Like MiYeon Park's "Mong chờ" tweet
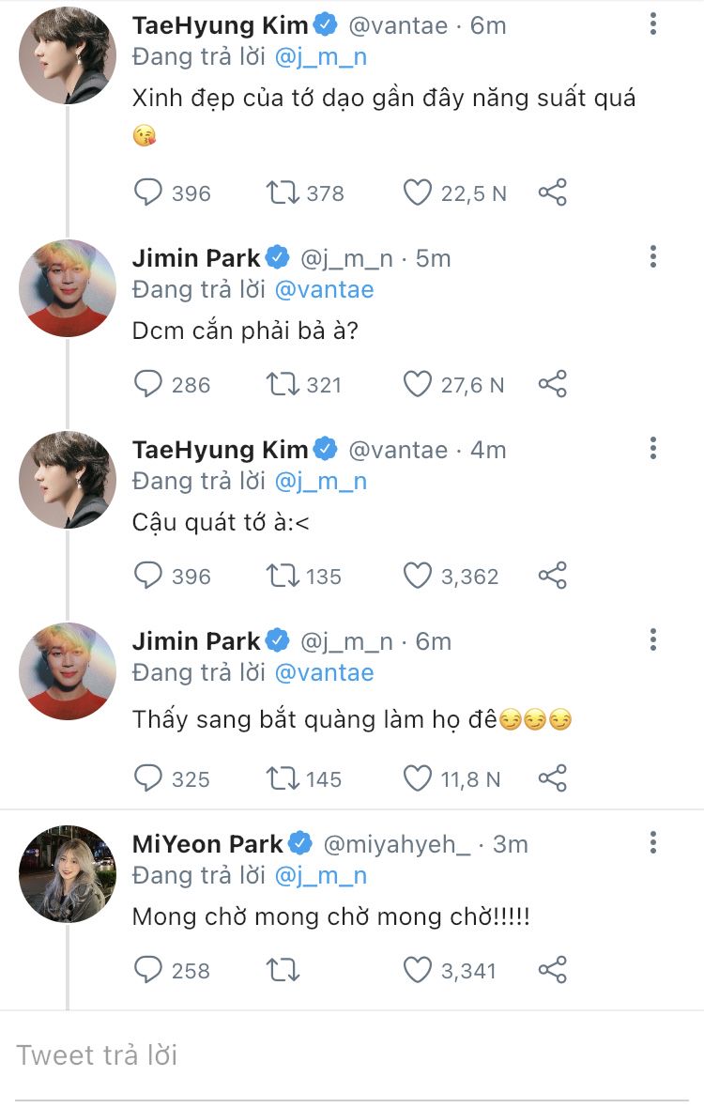Image resolution: width=704 pixels, height=1108 pixels. point(418,970)
